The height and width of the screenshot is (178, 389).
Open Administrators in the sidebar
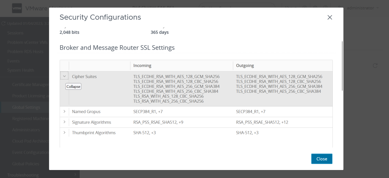[x=26, y=130]
